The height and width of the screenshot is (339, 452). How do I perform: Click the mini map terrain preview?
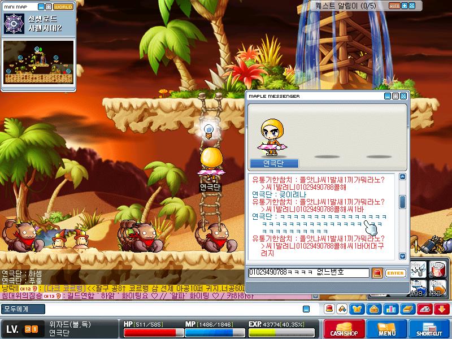pyautogui.click(x=38, y=62)
